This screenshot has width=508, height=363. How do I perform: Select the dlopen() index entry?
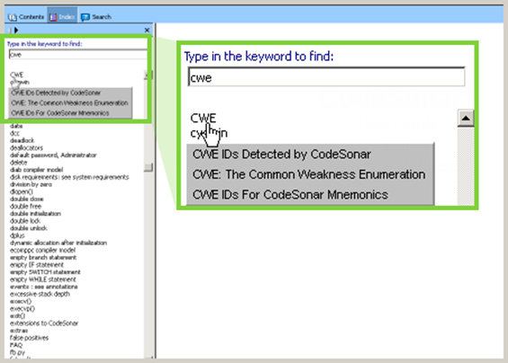tap(22, 191)
